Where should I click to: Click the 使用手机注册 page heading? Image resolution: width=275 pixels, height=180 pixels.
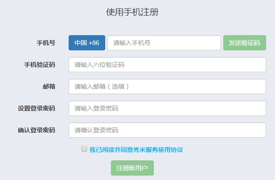click(x=132, y=12)
